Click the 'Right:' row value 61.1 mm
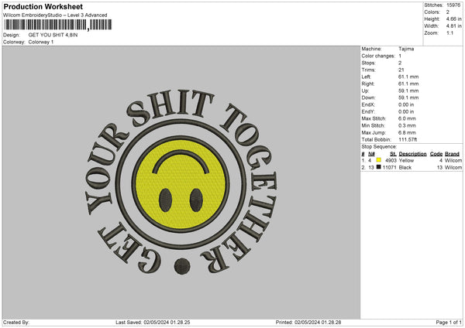The image size is (465, 328). (x=408, y=84)
